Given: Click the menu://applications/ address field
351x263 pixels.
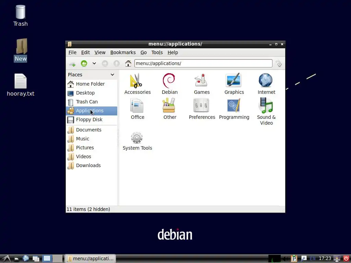Looking at the screenshot, I should tap(203, 63).
